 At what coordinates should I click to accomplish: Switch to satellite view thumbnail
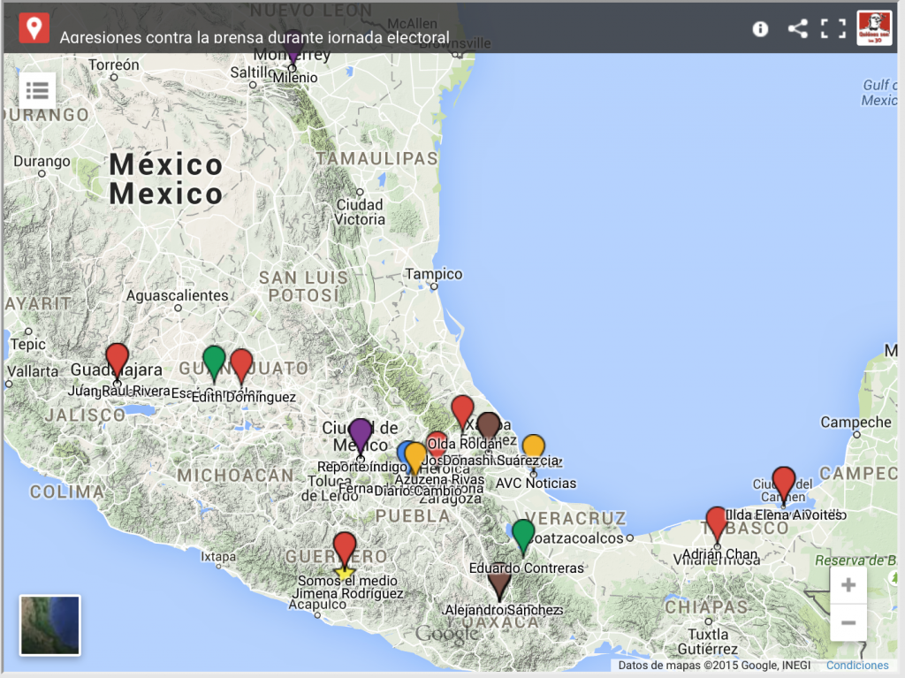(x=50, y=625)
